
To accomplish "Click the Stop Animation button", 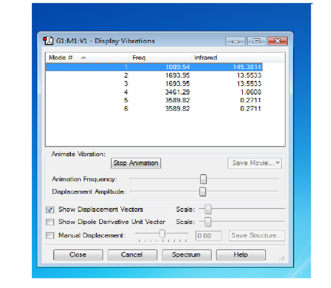I will click(x=136, y=163).
